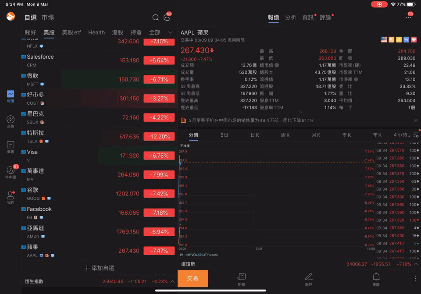This screenshot has width=421, height=294.
Task: Open 資訊 news icon in left sidebar
Action: click(x=11, y=147)
